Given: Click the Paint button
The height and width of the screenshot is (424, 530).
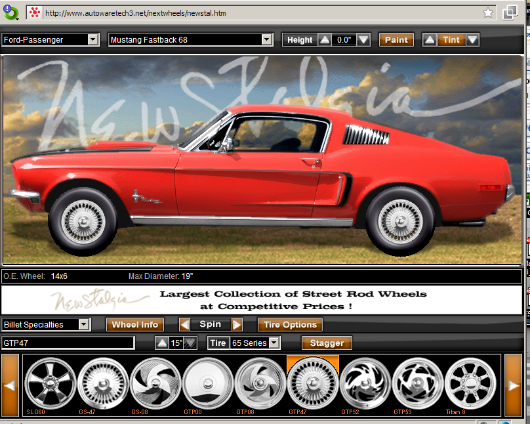Looking at the screenshot, I should click(396, 40).
